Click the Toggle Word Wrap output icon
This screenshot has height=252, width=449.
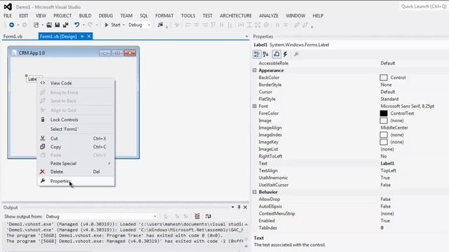208,216
